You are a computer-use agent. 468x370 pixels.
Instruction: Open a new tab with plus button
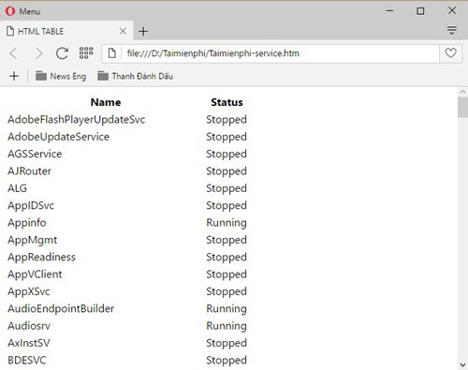pyautogui.click(x=143, y=31)
